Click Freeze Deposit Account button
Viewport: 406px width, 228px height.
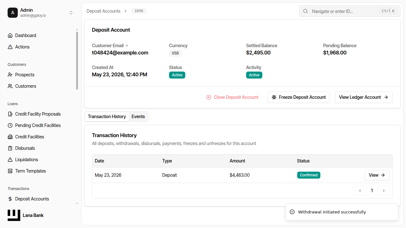click(298, 97)
